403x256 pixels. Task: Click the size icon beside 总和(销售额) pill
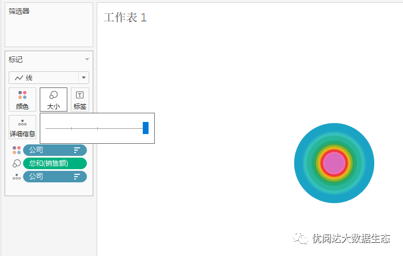tap(17, 163)
